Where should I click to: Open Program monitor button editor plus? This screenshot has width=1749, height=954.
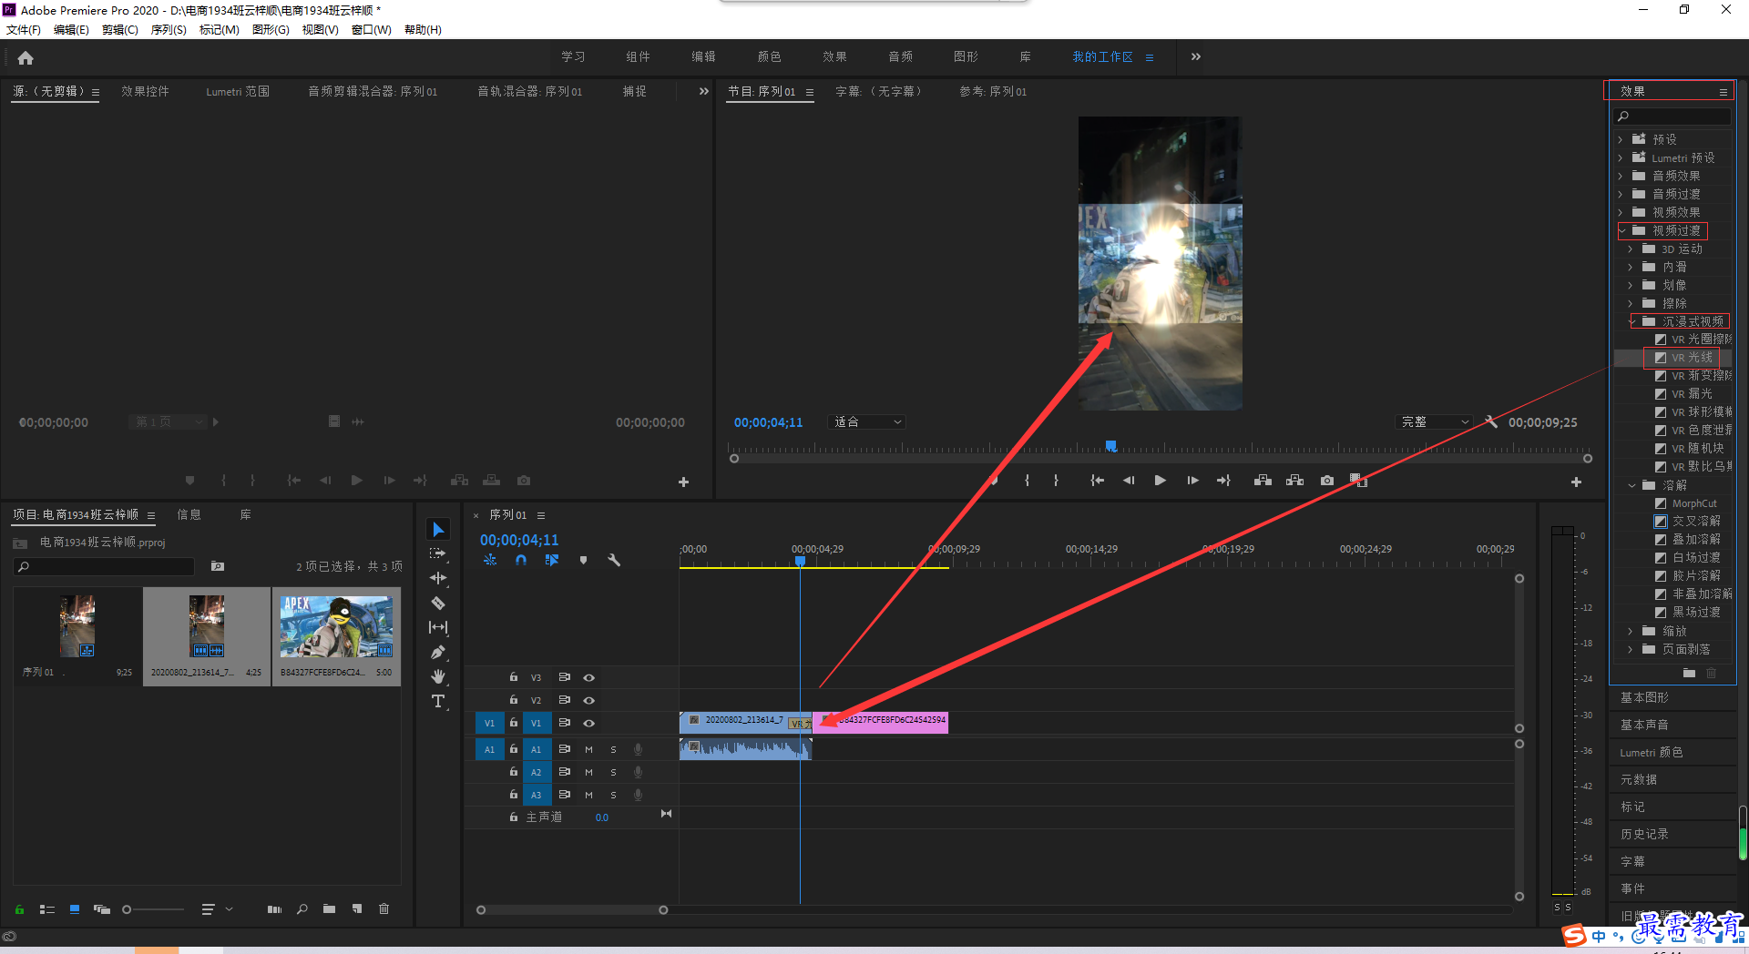click(1576, 482)
